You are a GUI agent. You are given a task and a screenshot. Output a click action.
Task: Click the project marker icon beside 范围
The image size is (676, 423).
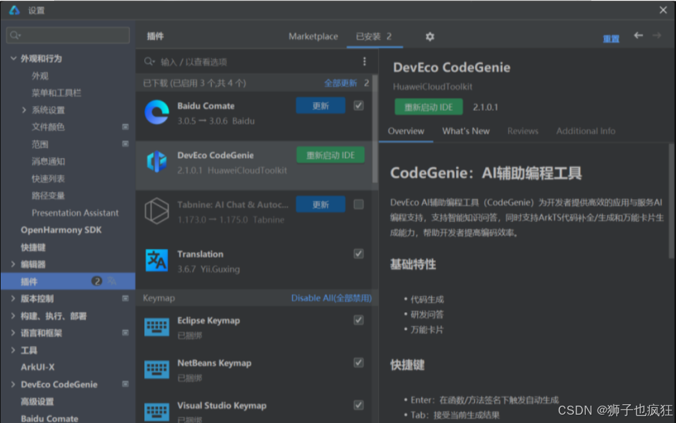coord(126,144)
